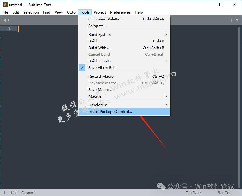Open the Help menu
Viewport: 242px width, 196px height.
coord(139,12)
